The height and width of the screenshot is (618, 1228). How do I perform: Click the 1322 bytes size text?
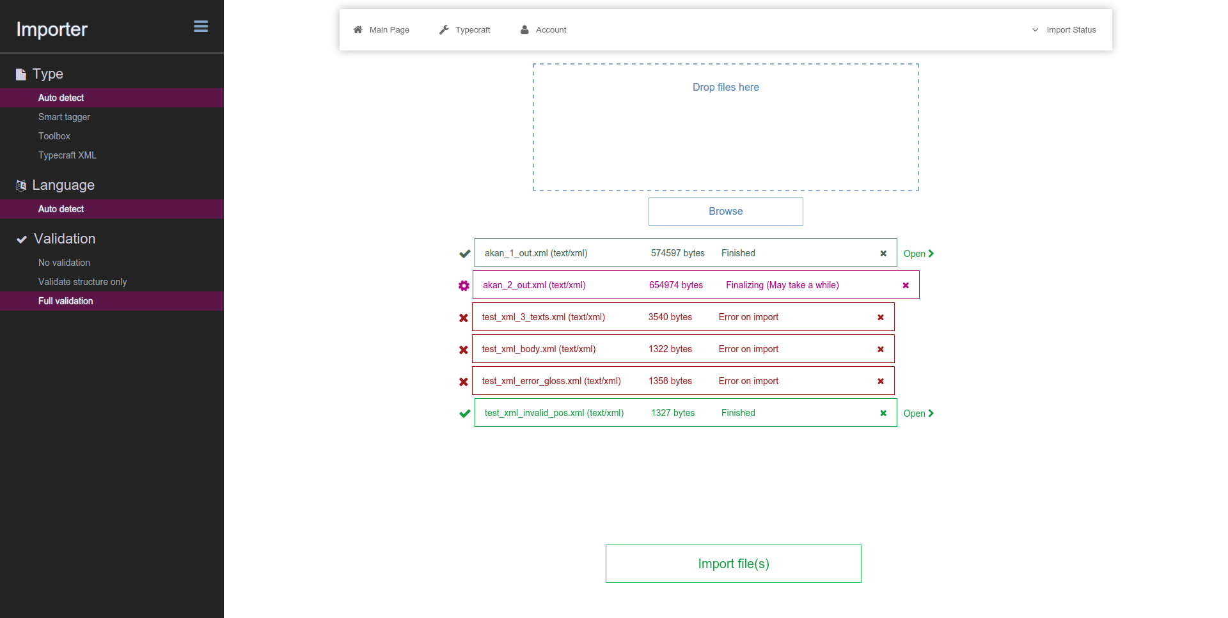(x=670, y=349)
